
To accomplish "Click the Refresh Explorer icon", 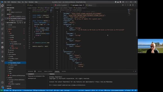I will tap(22, 23).
